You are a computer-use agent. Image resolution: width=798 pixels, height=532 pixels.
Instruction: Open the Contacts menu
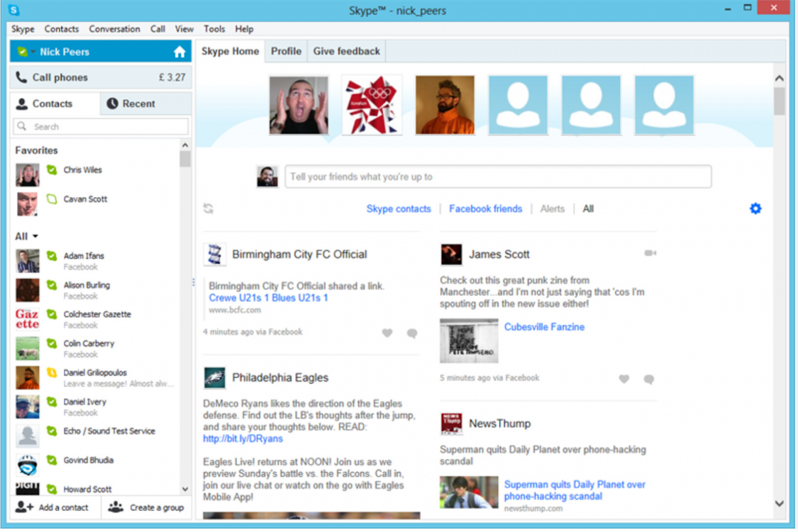[x=61, y=29]
